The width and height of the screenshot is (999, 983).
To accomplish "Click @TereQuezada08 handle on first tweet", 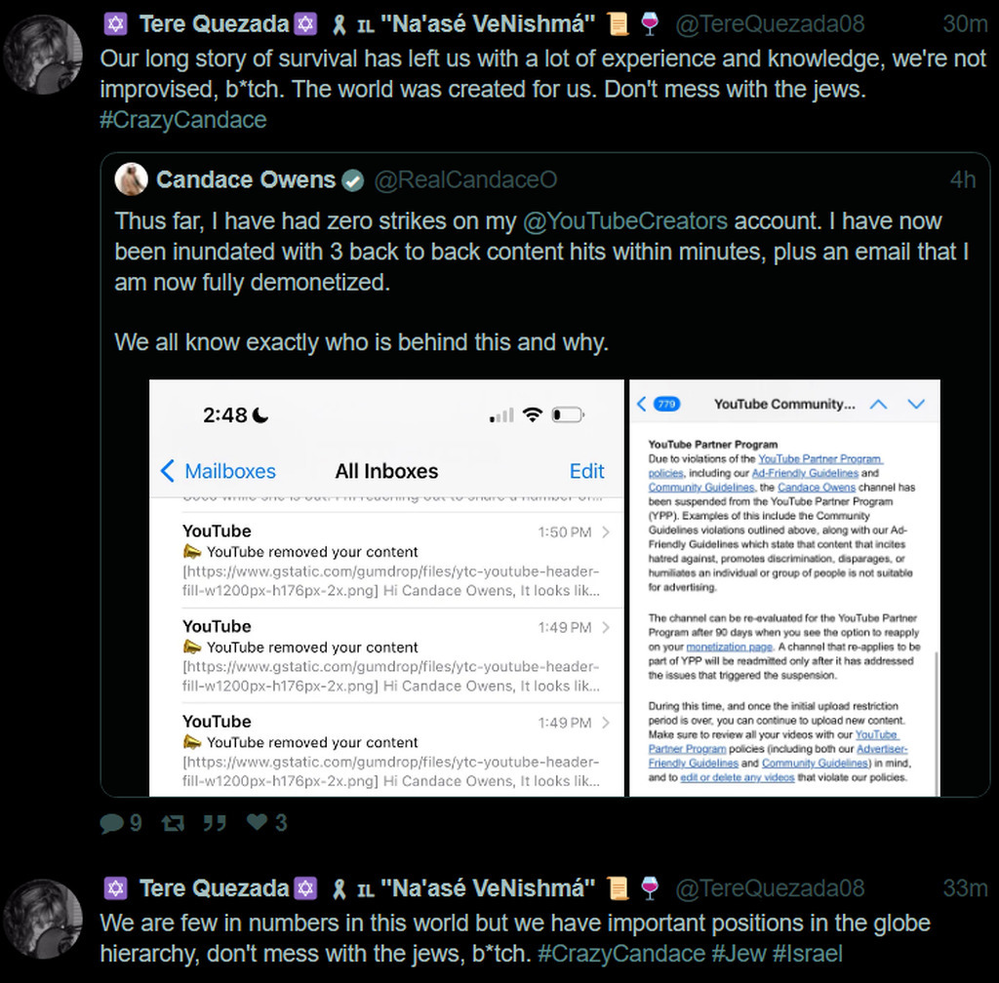I will (770, 24).
